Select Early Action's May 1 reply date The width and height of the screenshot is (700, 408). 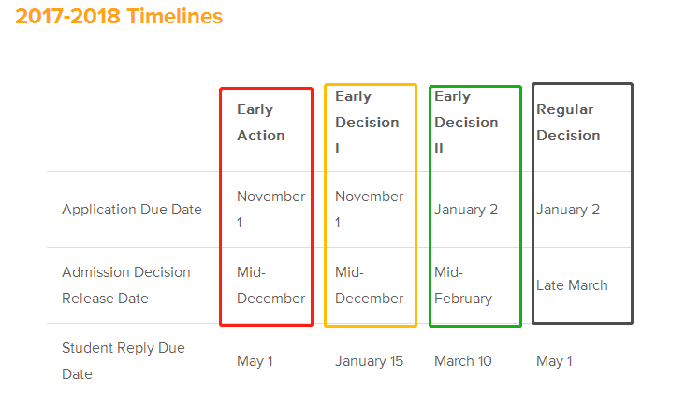[x=255, y=361]
